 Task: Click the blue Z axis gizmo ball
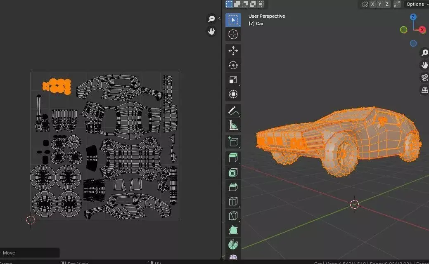[413, 17]
